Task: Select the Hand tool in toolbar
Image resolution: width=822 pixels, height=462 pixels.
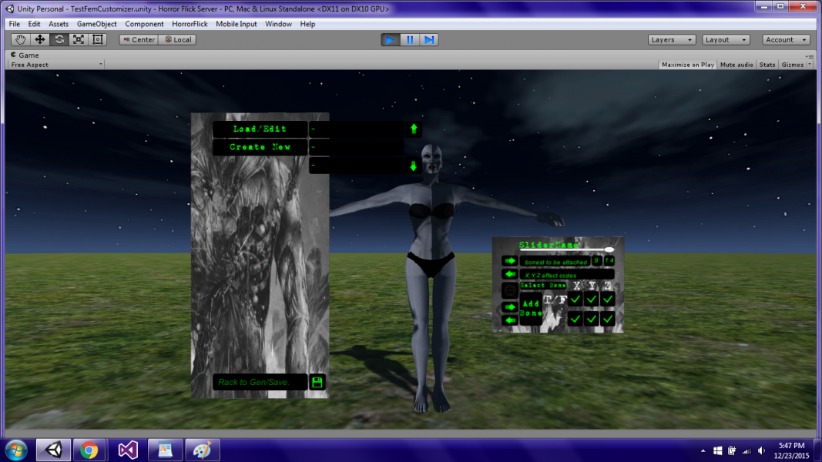Action: coord(21,39)
